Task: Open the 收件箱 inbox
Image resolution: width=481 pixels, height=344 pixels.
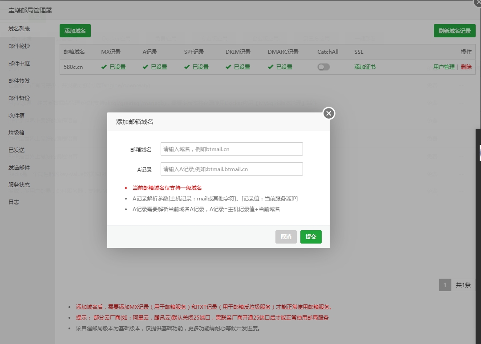Action: pyautogui.click(x=16, y=116)
